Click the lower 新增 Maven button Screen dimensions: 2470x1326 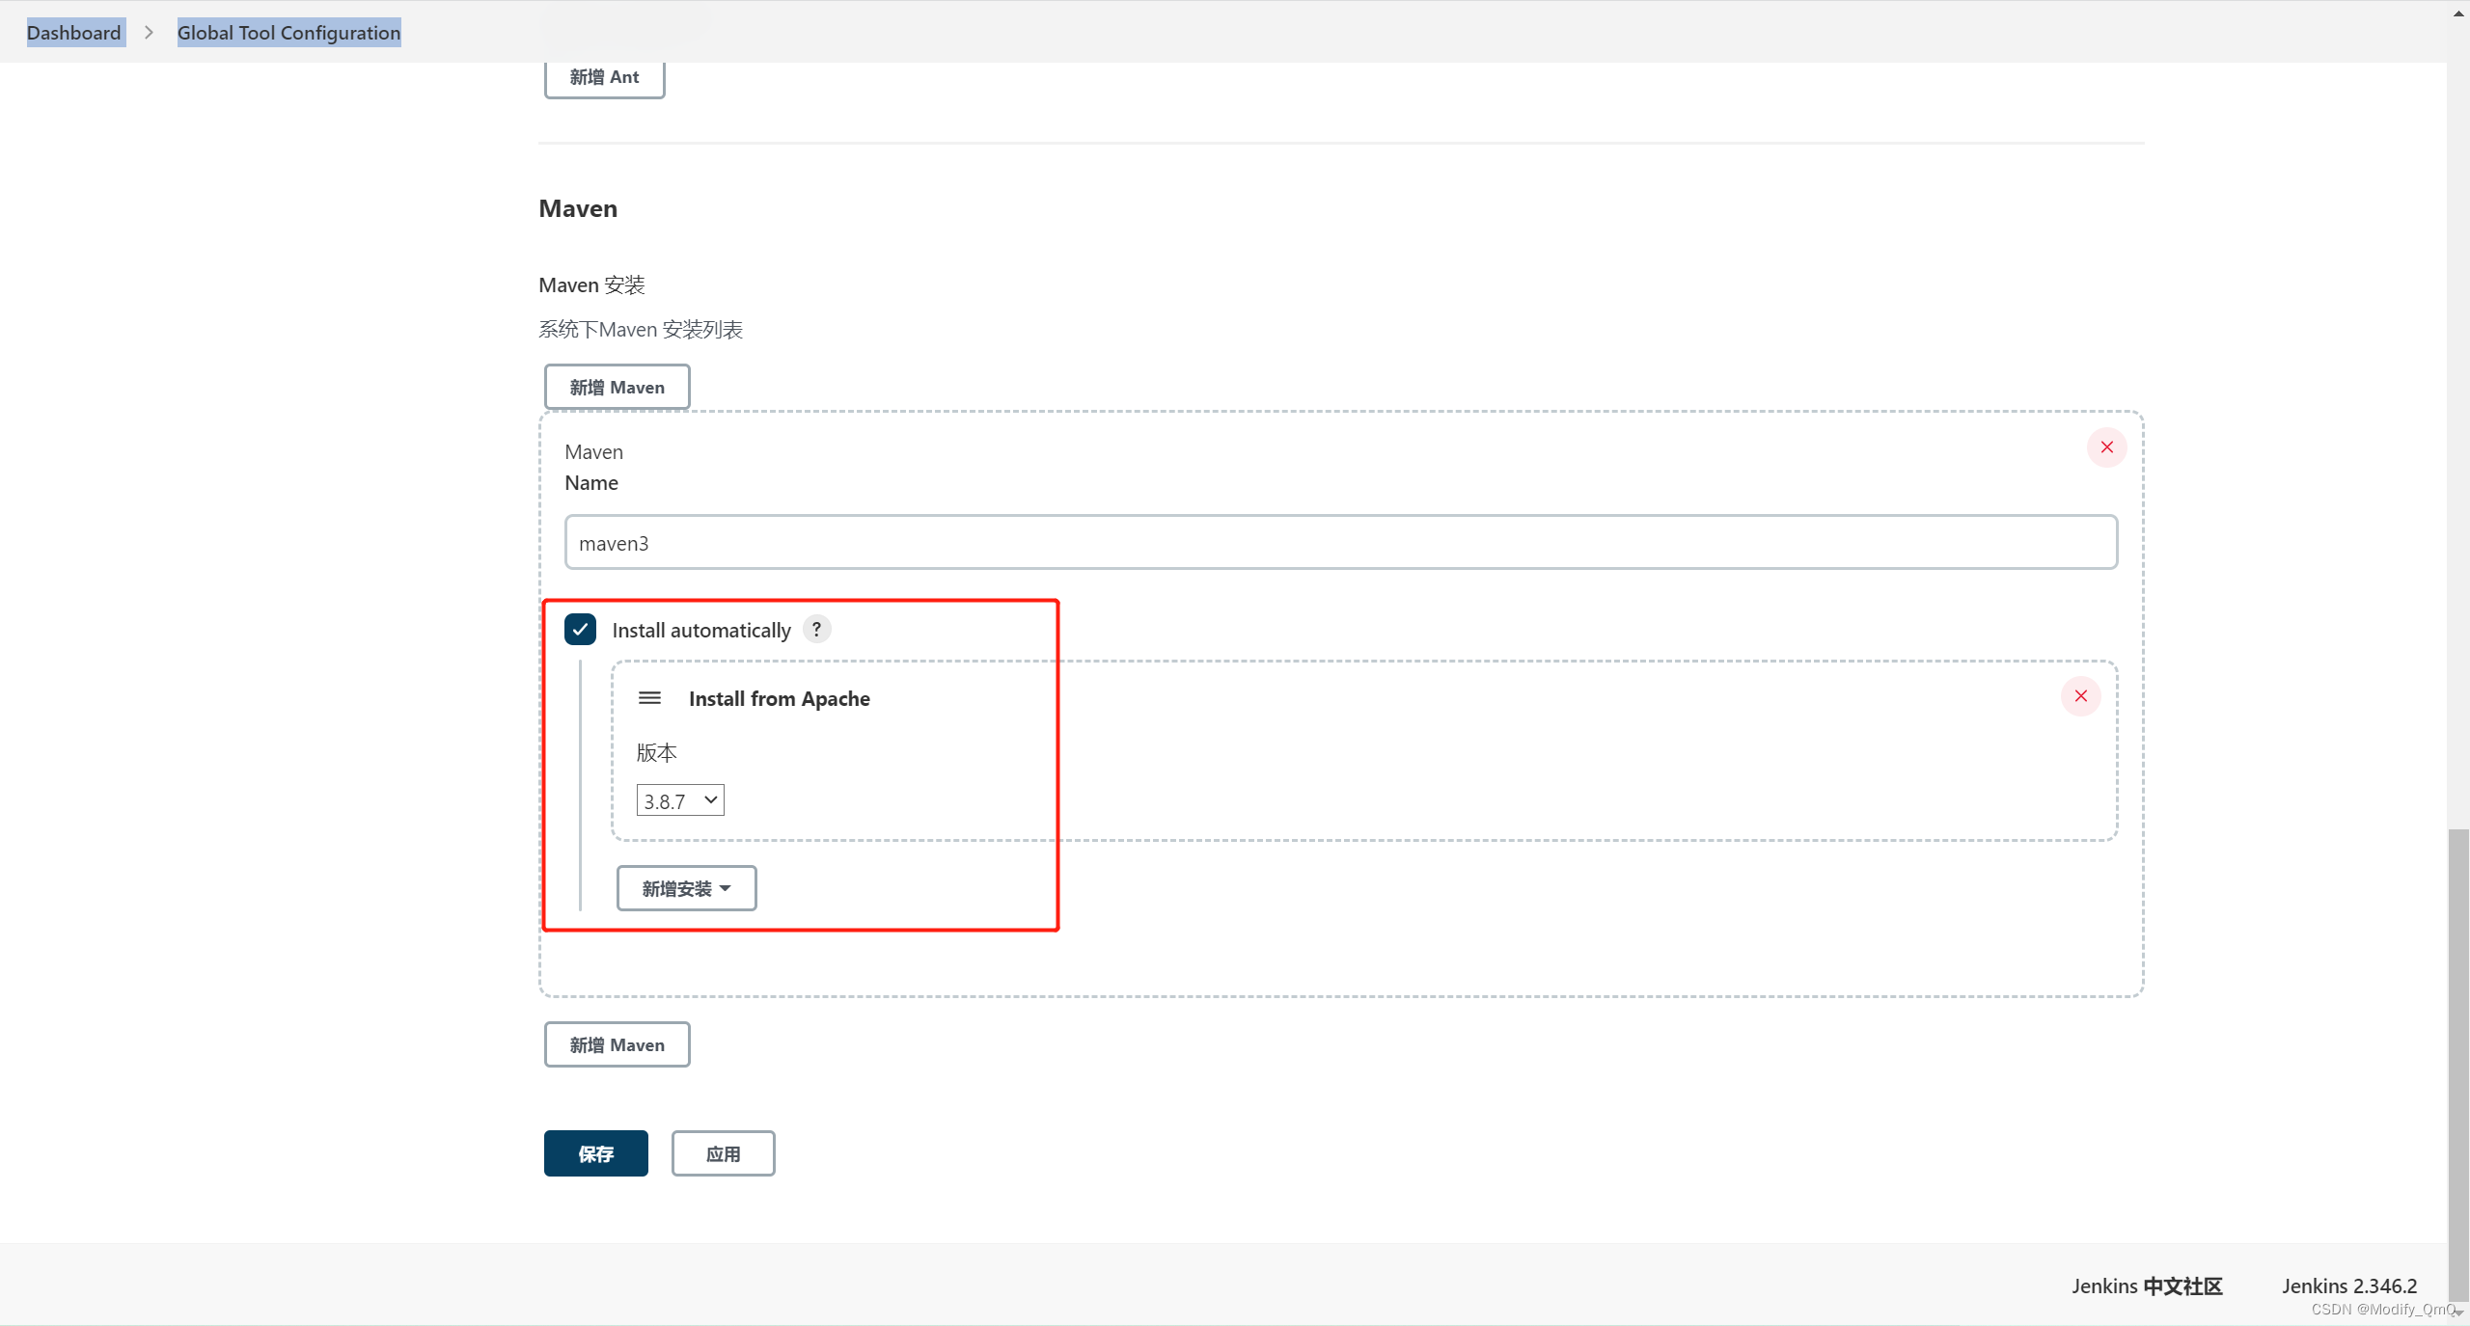click(x=617, y=1044)
